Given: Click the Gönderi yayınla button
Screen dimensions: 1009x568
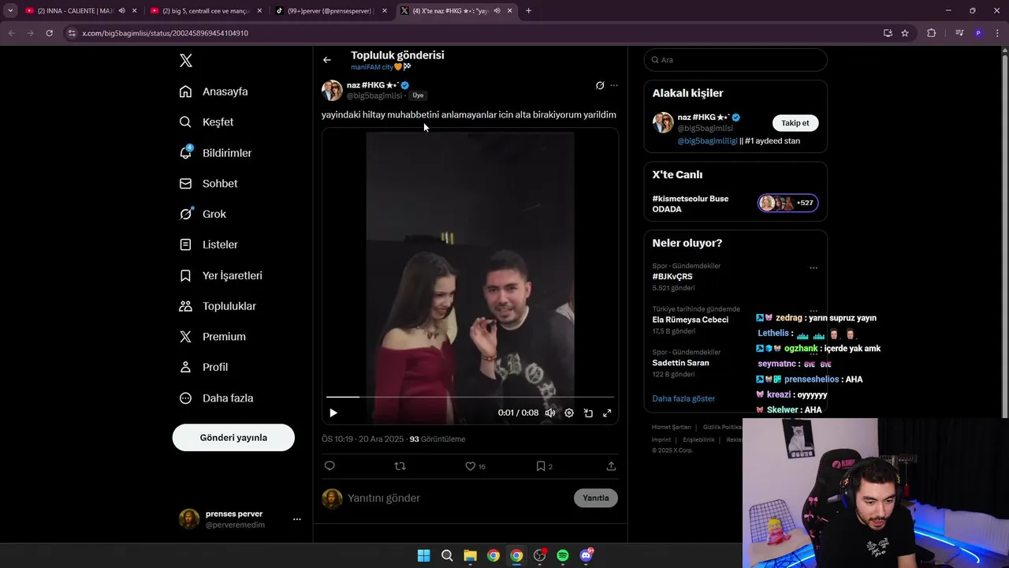Looking at the screenshot, I should 233,438.
